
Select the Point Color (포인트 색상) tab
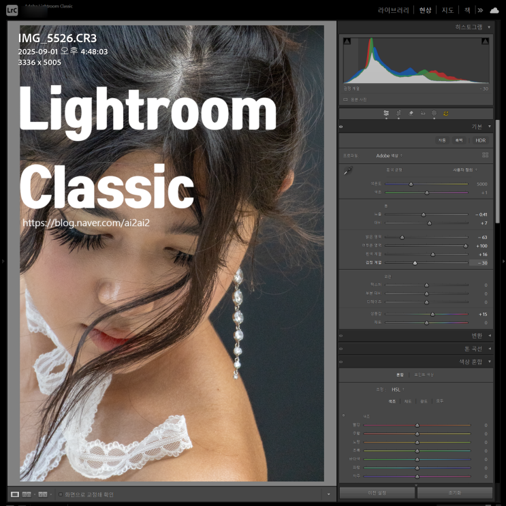click(x=424, y=375)
